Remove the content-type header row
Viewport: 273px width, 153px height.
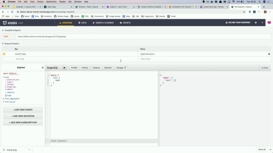point(269,54)
